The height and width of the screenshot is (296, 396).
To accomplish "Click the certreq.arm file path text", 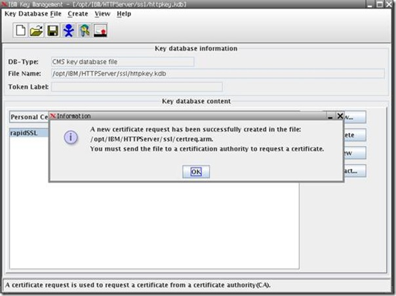I will (151, 139).
